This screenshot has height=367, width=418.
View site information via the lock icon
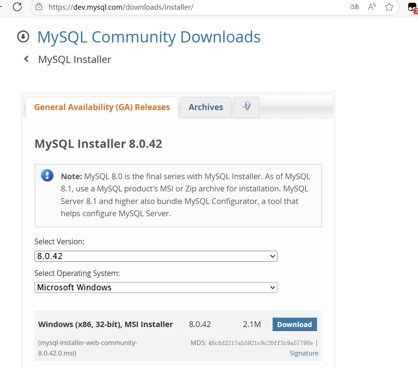click(39, 7)
